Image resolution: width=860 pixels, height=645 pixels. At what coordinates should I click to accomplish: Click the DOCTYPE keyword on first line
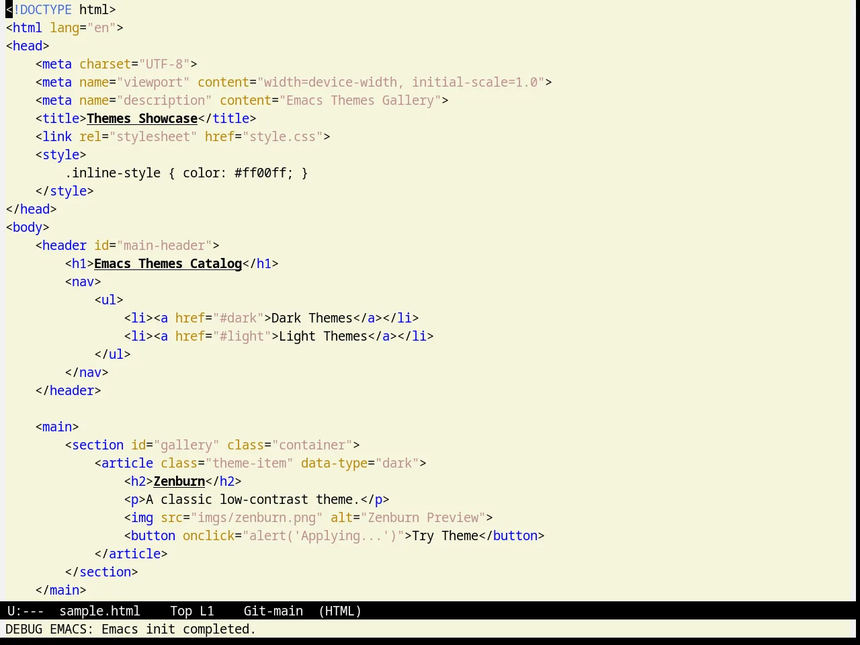pos(46,9)
